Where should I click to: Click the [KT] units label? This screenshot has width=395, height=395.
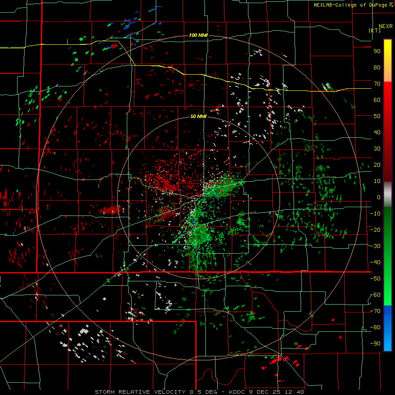coord(375,30)
